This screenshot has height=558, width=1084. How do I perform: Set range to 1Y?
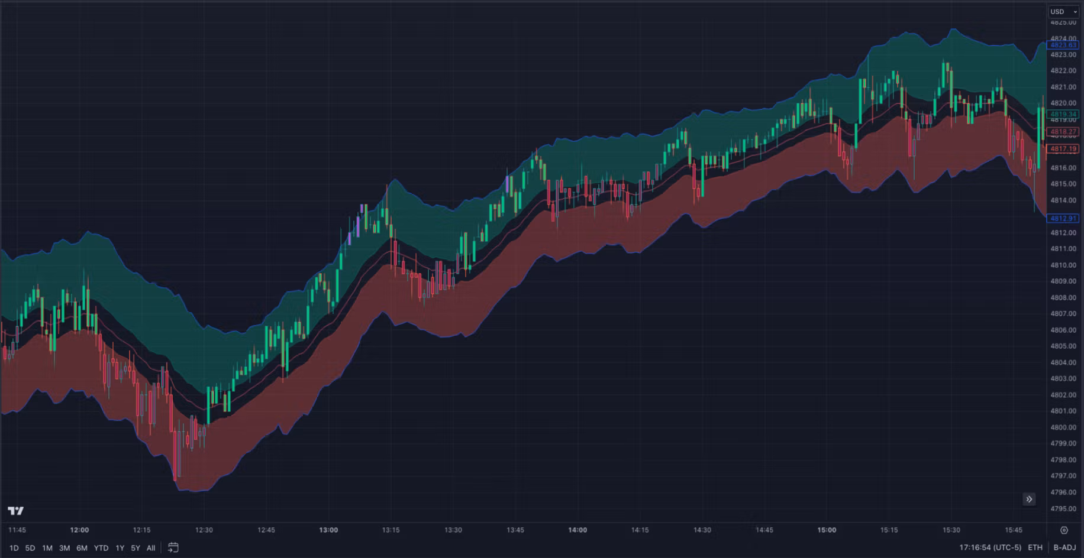click(120, 548)
